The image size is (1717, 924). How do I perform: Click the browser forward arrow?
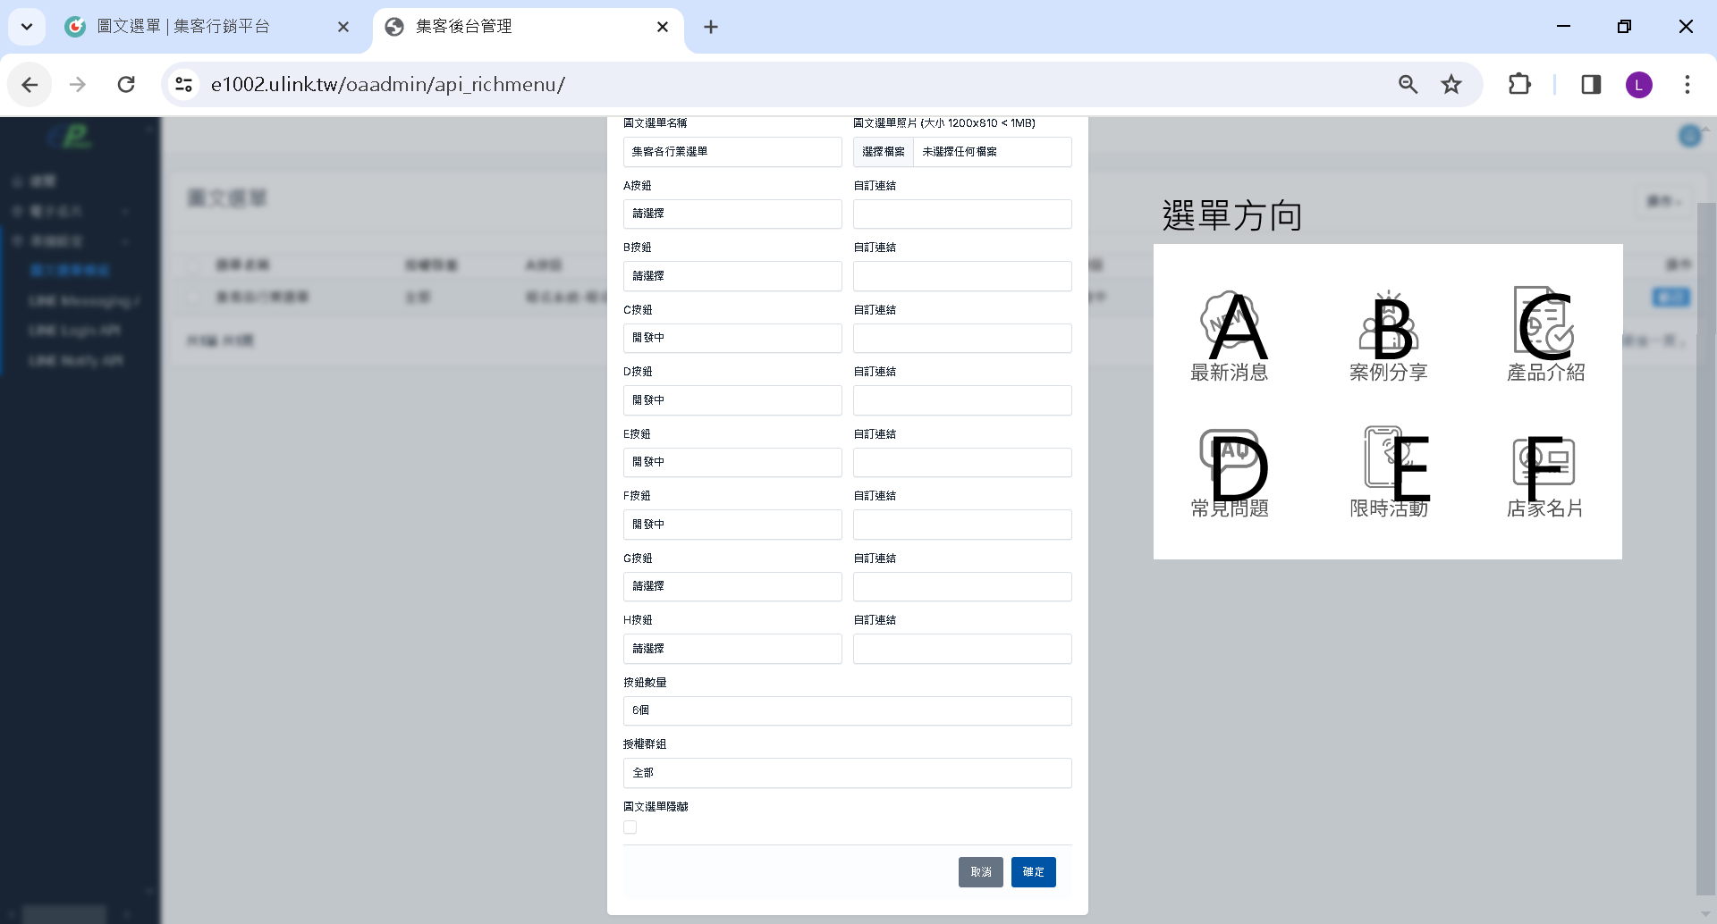pyautogui.click(x=78, y=85)
